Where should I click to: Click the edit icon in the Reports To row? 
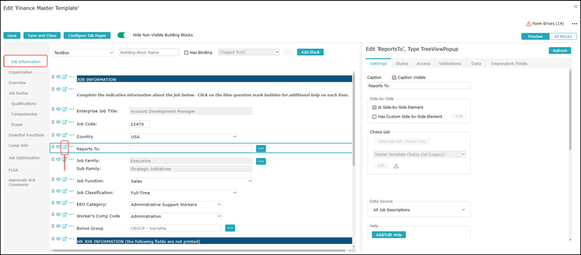click(x=65, y=147)
